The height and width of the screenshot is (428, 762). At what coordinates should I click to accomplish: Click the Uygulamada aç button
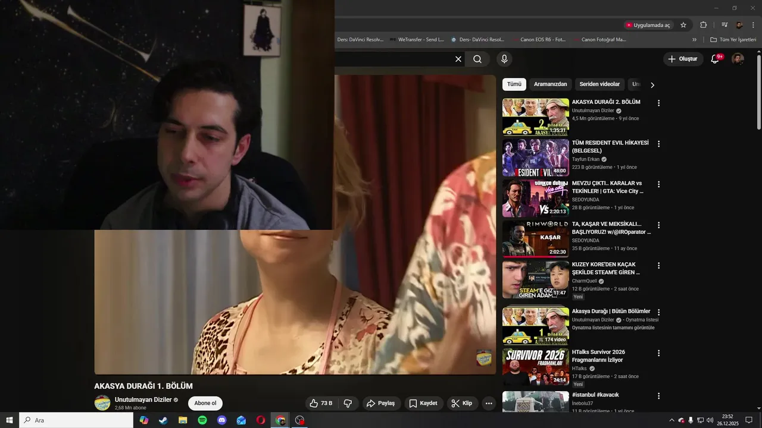coord(648,25)
